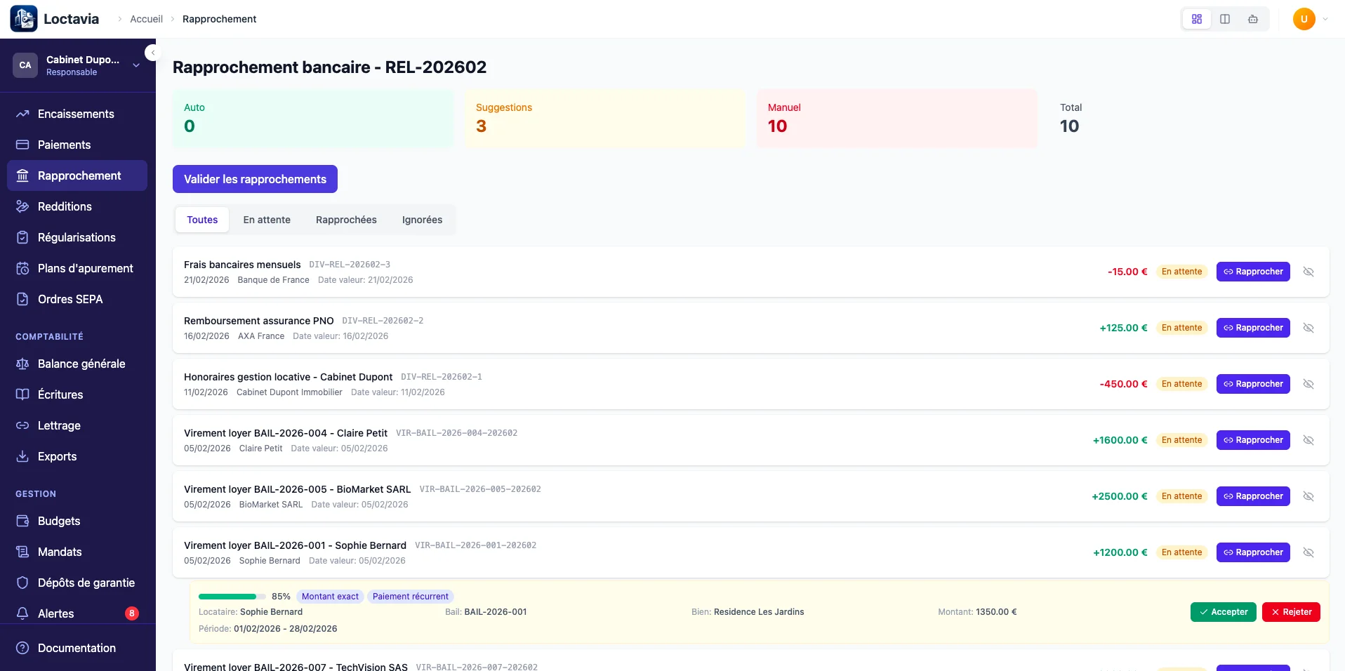Switch to the En attente tab
Viewport: 1345px width, 671px height.
pos(267,220)
